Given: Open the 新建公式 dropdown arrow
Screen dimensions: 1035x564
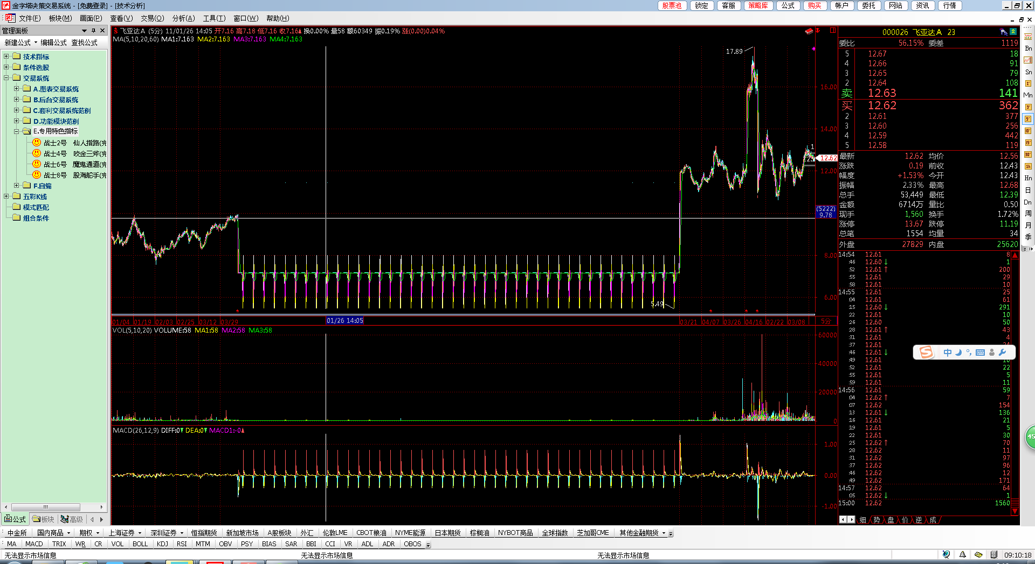Looking at the screenshot, I should (36, 43).
